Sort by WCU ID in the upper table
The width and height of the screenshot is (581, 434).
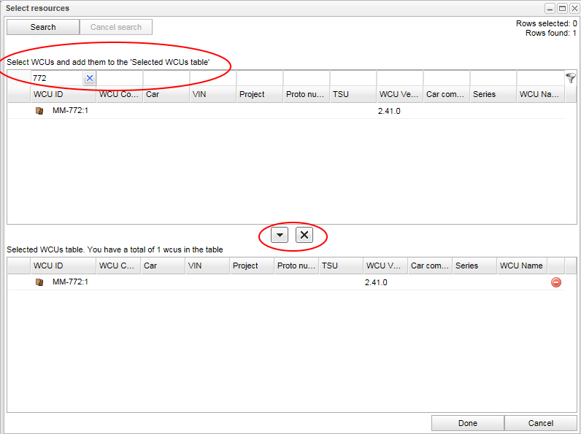click(x=63, y=94)
